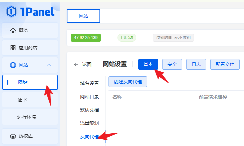Click the 返回 link
This screenshot has width=244, height=146.
tap(87, 64)
